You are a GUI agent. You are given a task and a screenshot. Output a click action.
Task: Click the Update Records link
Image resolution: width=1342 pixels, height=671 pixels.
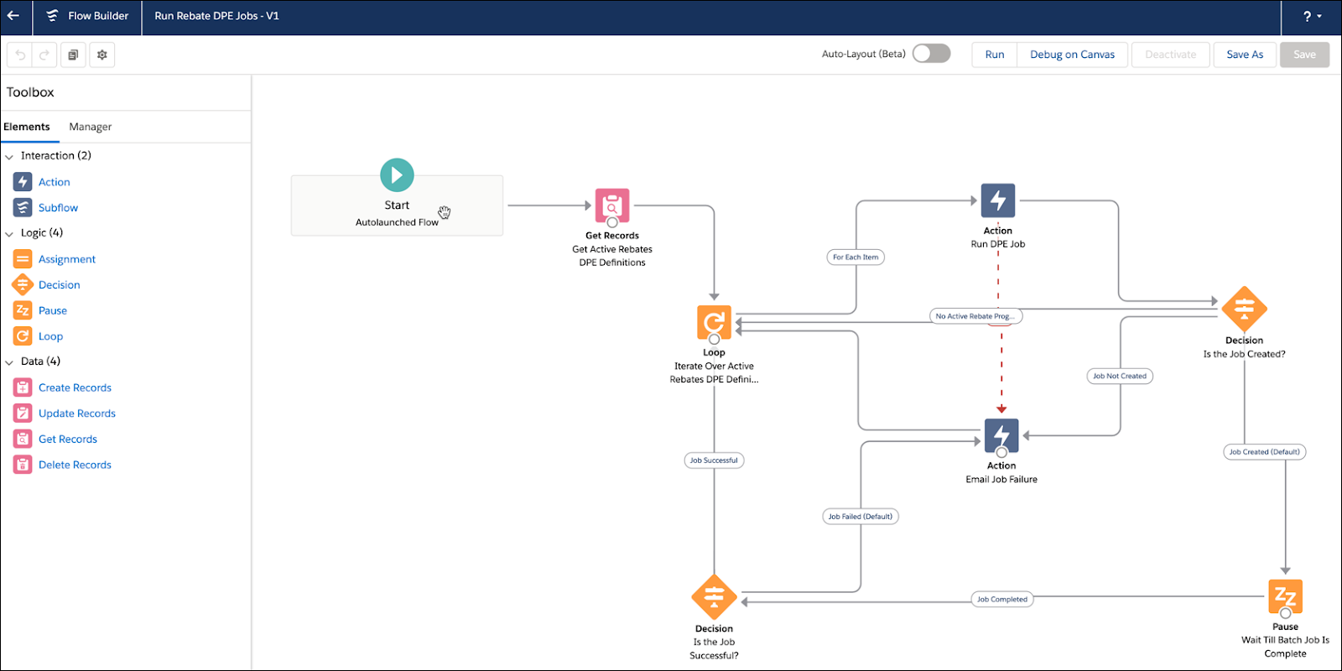click(77, 414)
